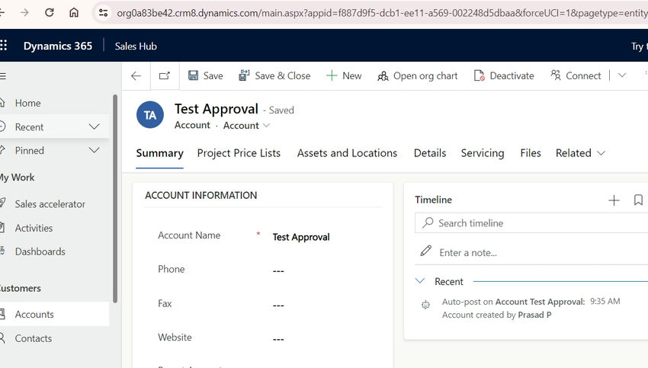Collapse the Recent timeline section
This screenshot has height=368, width=648.
pos(420,281)
